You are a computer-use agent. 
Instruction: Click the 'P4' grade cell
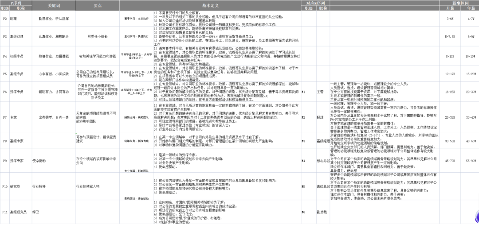(x=4, y=56)
